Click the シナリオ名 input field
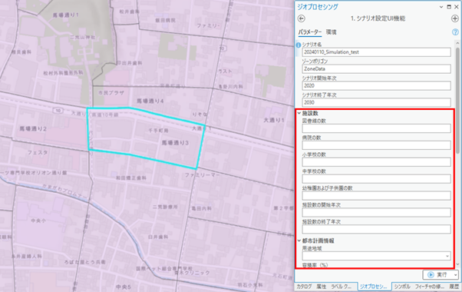 click(376, 52)
